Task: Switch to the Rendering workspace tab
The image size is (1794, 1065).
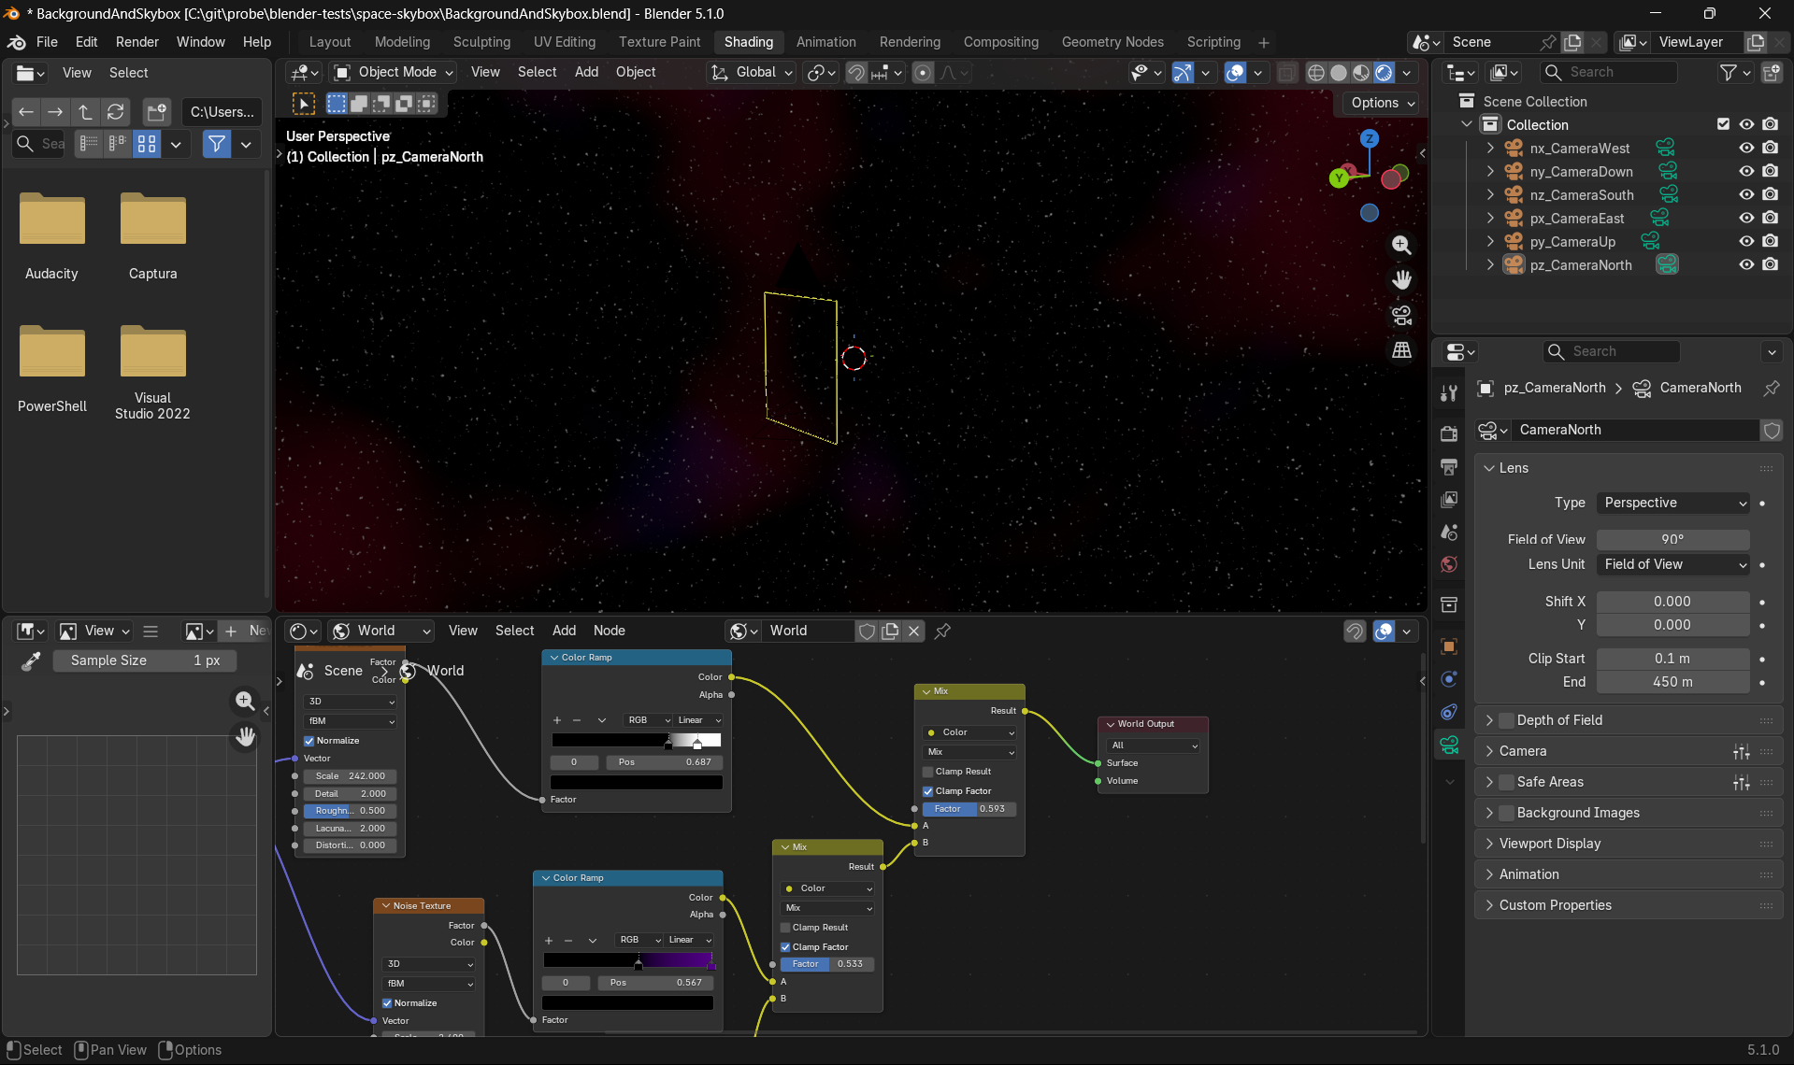Action: tap(910, 42)
